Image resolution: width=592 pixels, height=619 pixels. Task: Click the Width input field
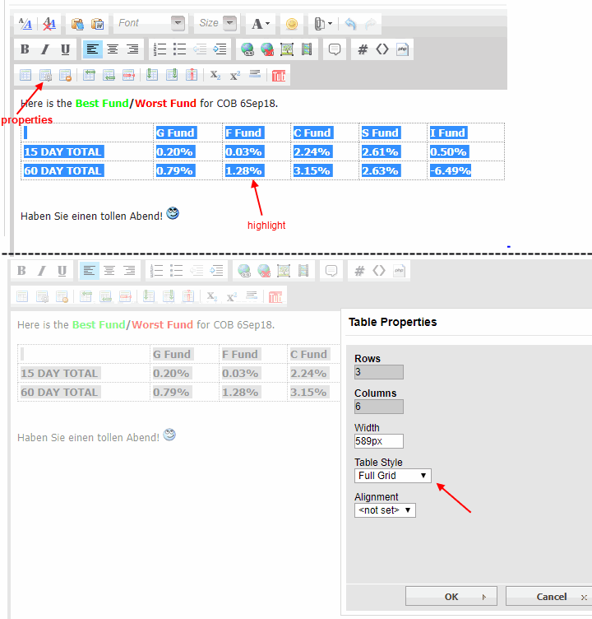click(378, 441)
